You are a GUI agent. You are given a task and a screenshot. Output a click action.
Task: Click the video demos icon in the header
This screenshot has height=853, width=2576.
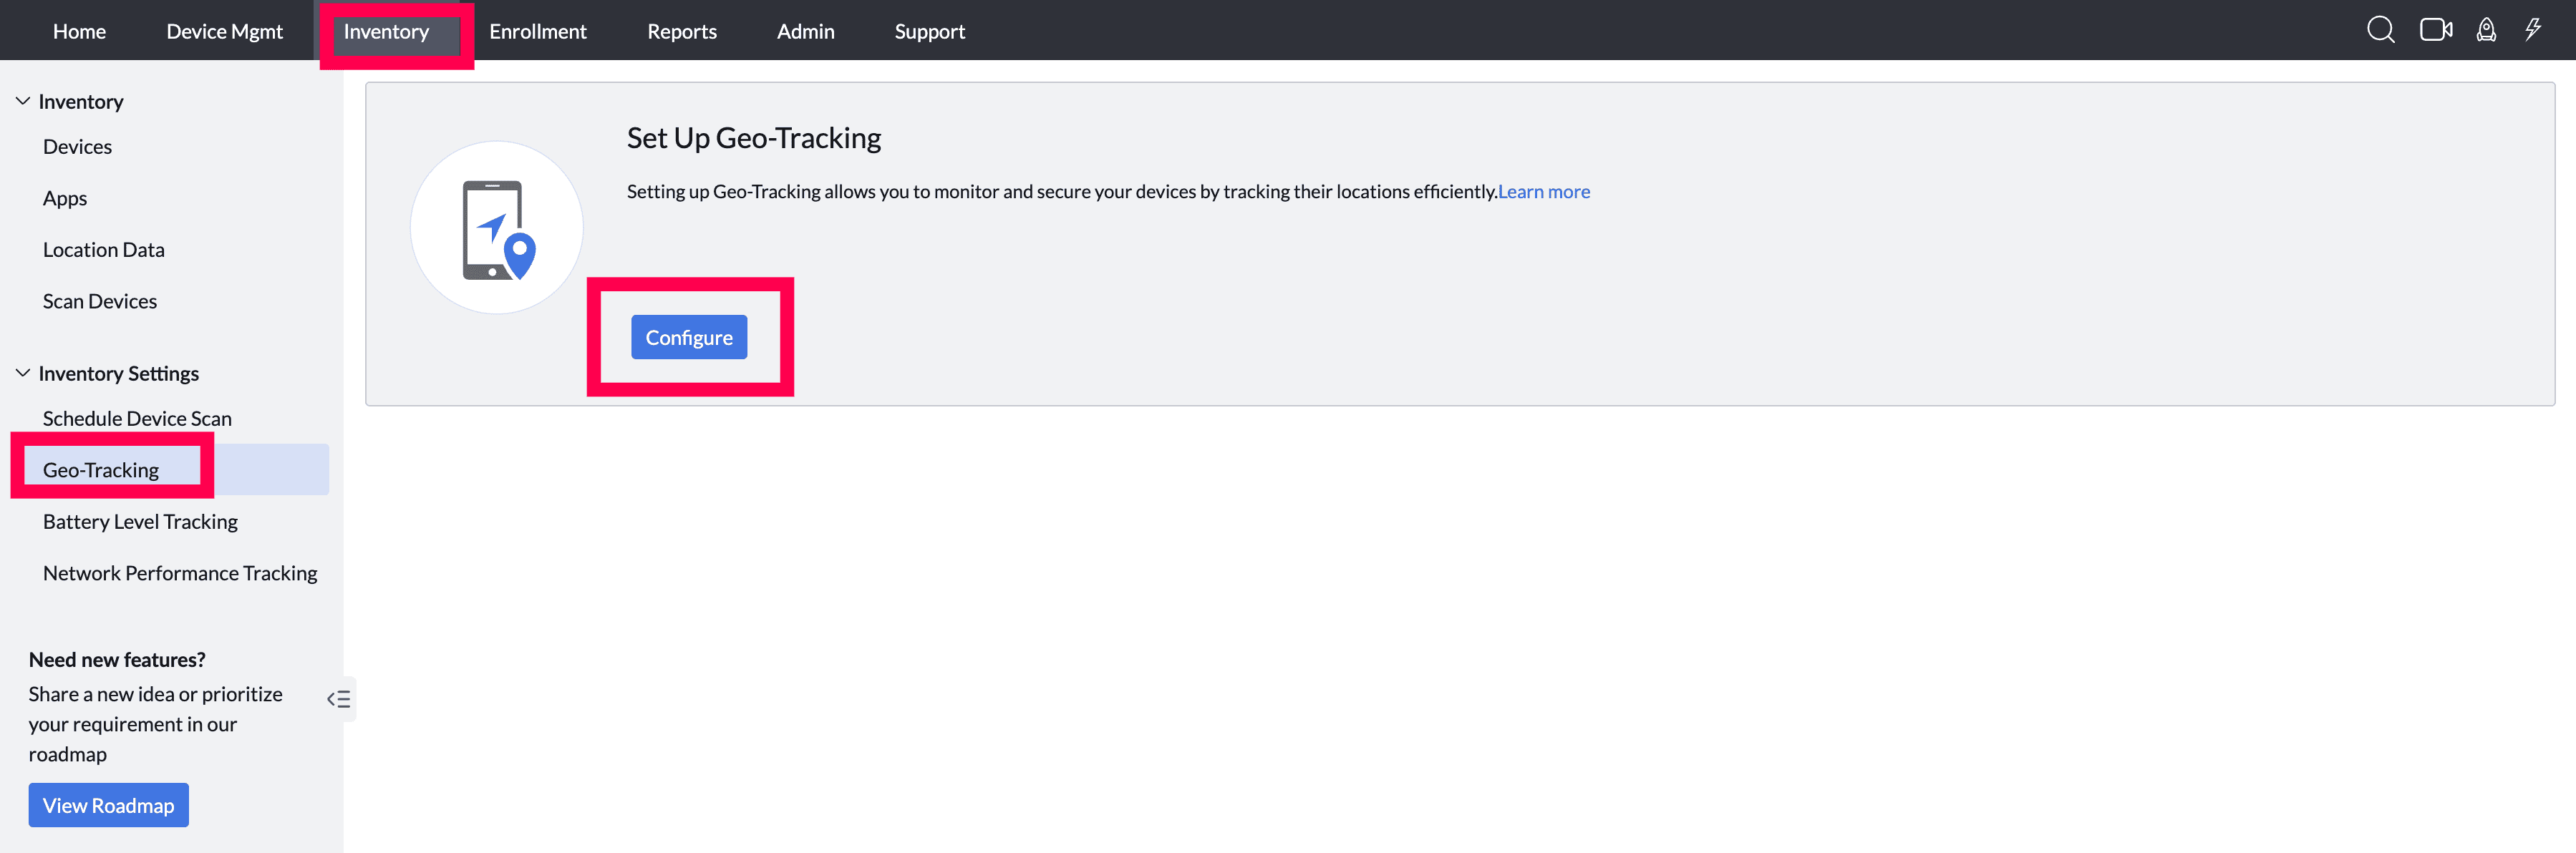[x=2436, y=30]
